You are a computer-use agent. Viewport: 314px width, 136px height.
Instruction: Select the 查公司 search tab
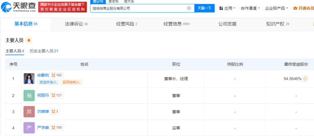(x=98, y=2)
